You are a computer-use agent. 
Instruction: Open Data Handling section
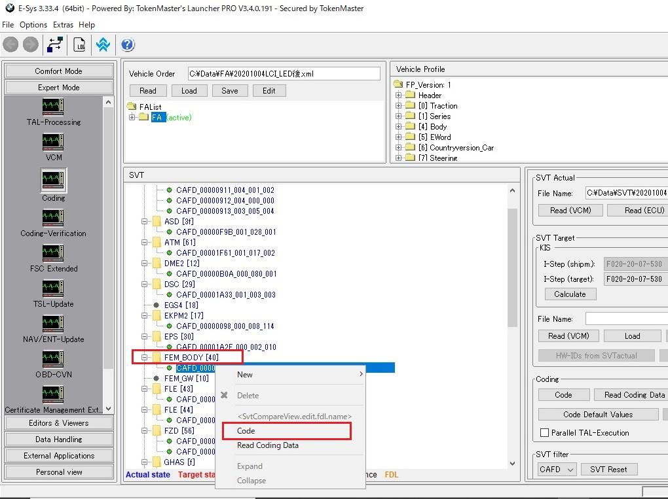tap(59, 439)
